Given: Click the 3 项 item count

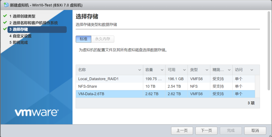Looking at the screenshot, I should [x=251, y=103].
